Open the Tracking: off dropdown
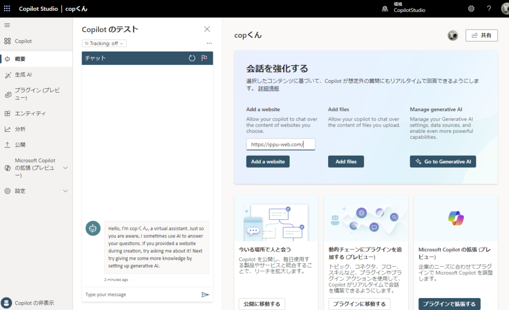The width and height of the screenshot is (509, 310). 104,44
